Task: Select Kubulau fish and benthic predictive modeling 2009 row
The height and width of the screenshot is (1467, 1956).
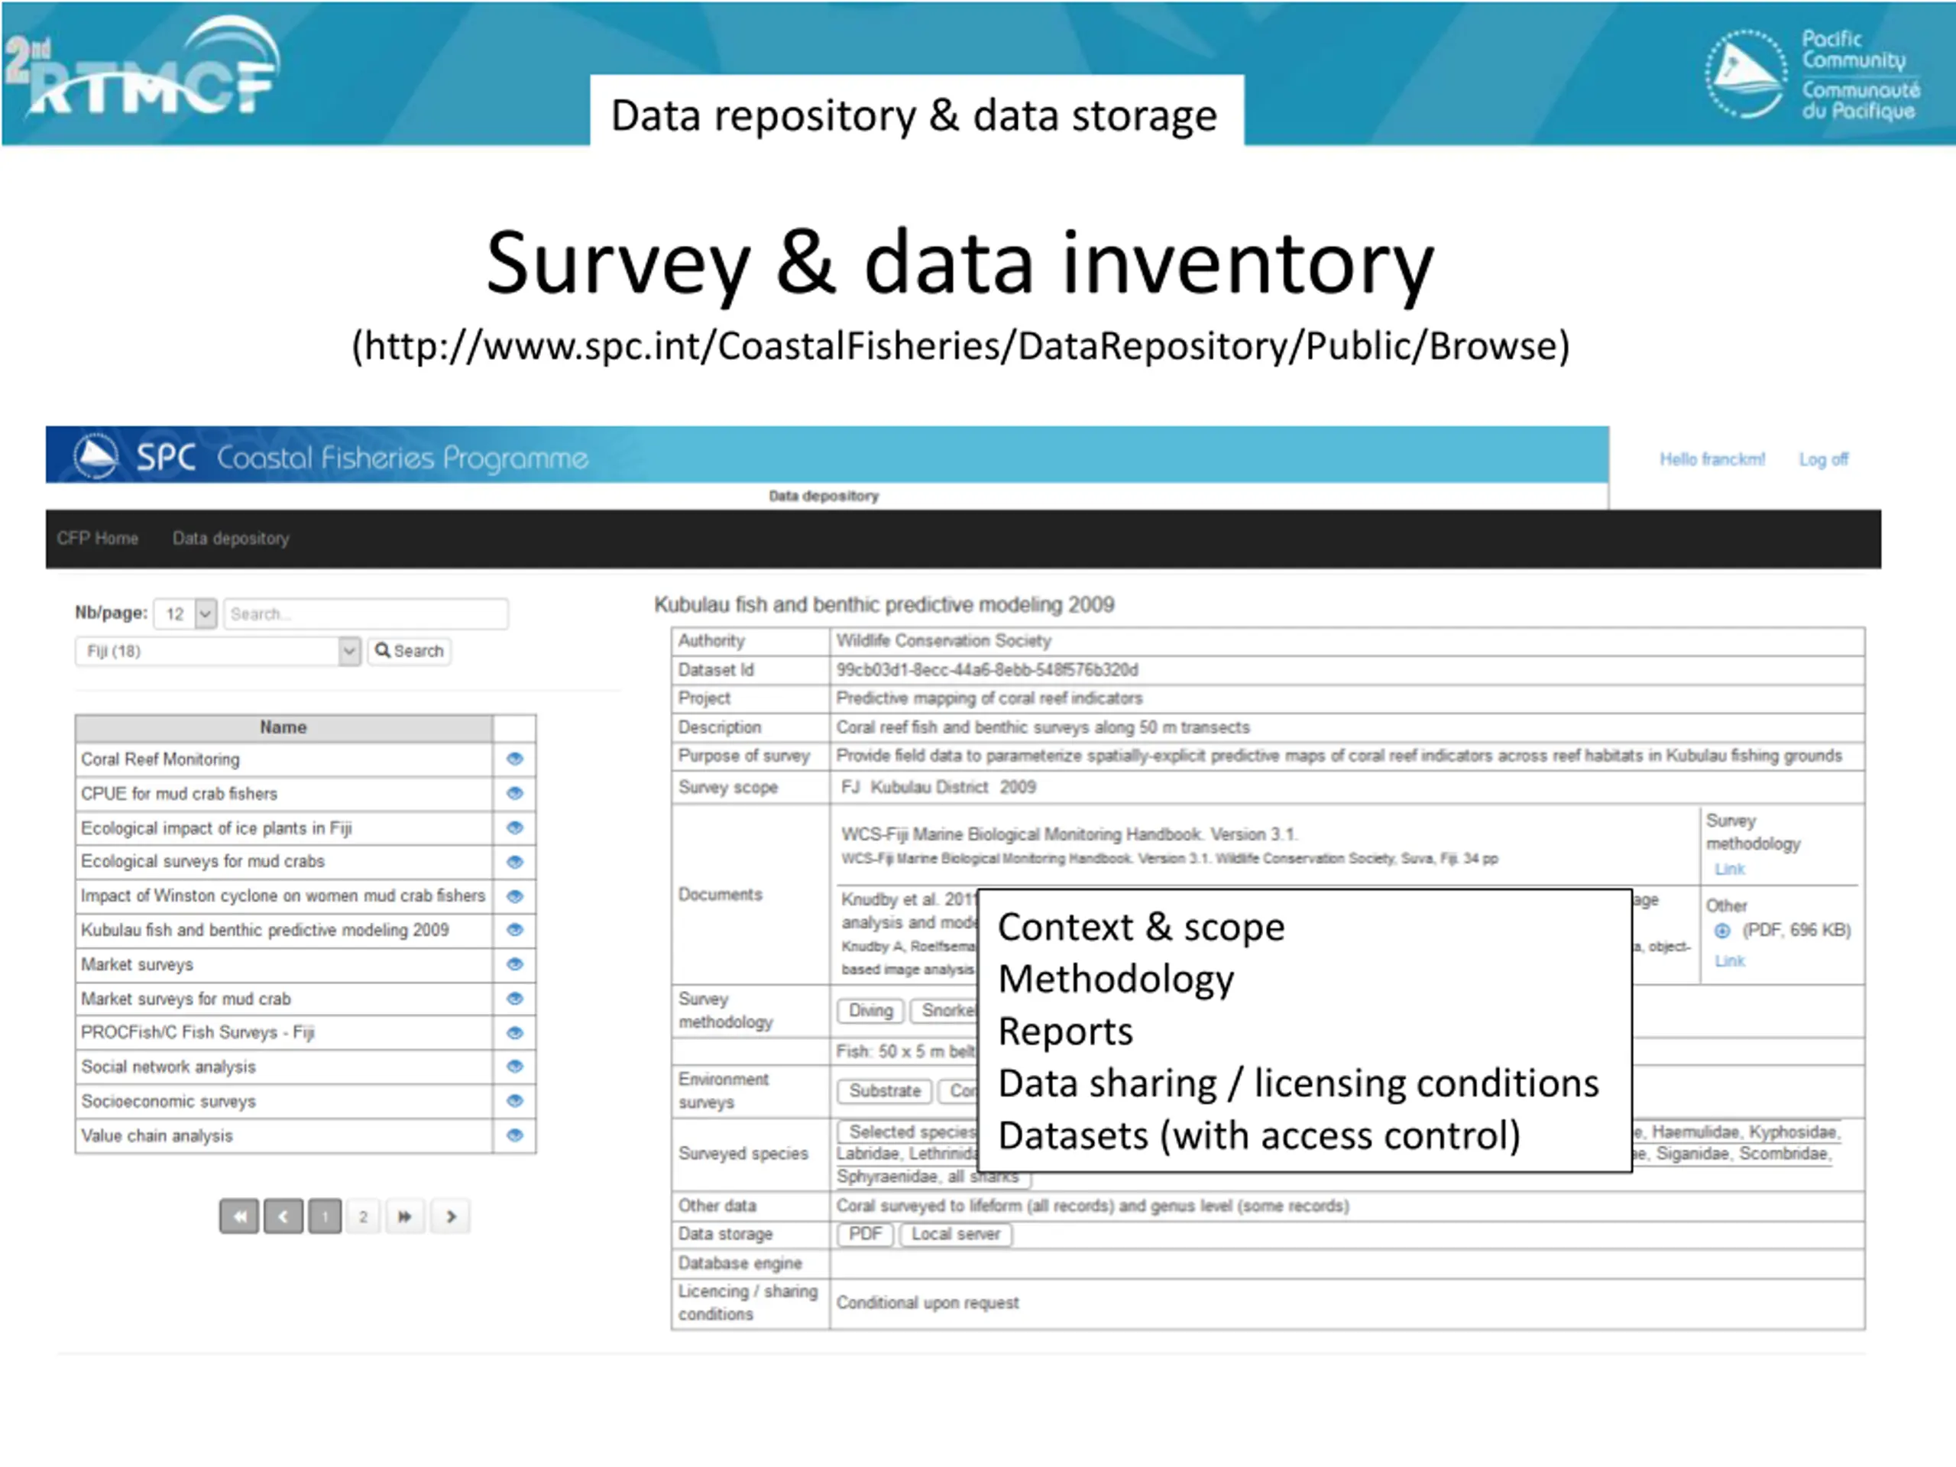Action: tap(283, 931)
